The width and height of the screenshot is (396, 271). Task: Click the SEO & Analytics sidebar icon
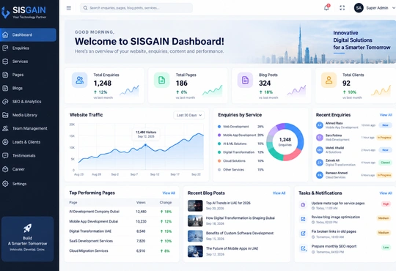pos(5,101)
